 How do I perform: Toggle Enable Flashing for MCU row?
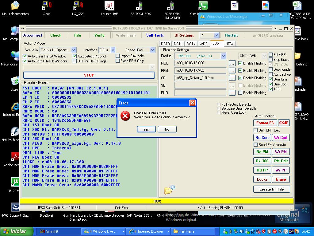[240, 63]
